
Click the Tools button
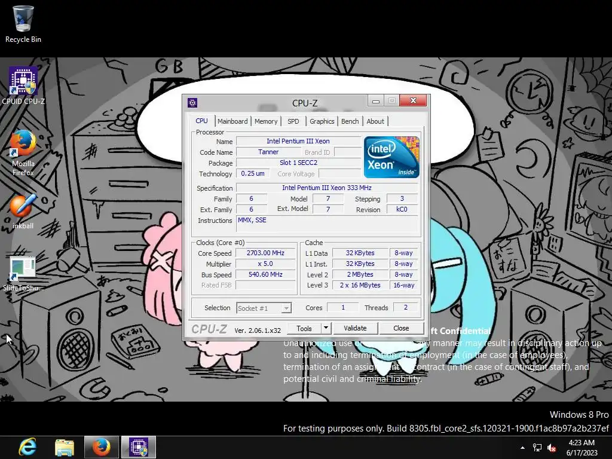304,328
